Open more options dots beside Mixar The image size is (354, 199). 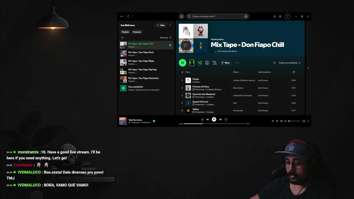(x=237, y=63)
